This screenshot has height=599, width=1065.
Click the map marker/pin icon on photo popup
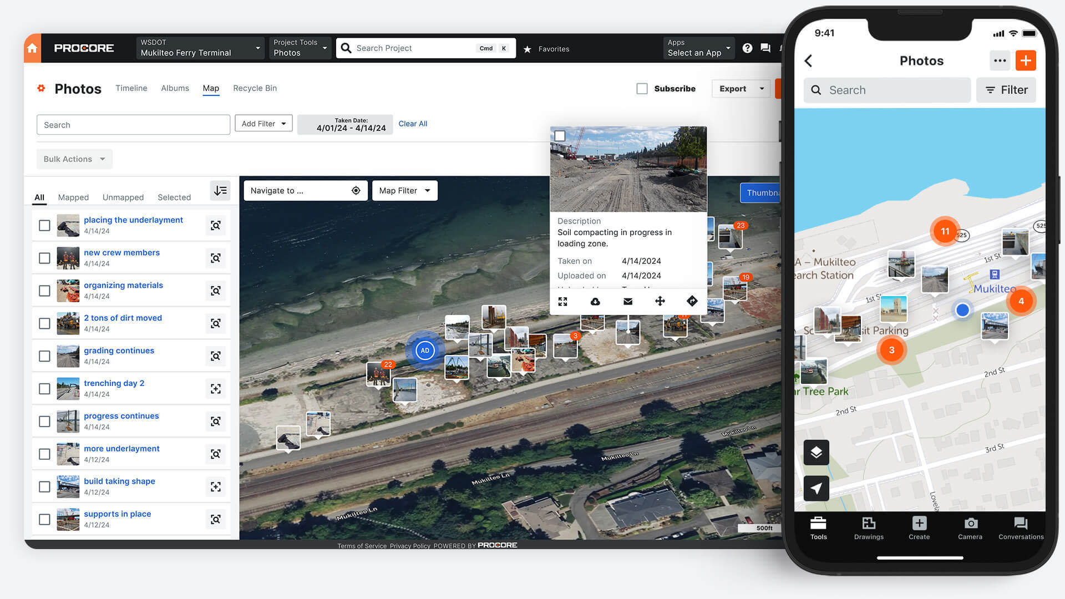point(691,301)
